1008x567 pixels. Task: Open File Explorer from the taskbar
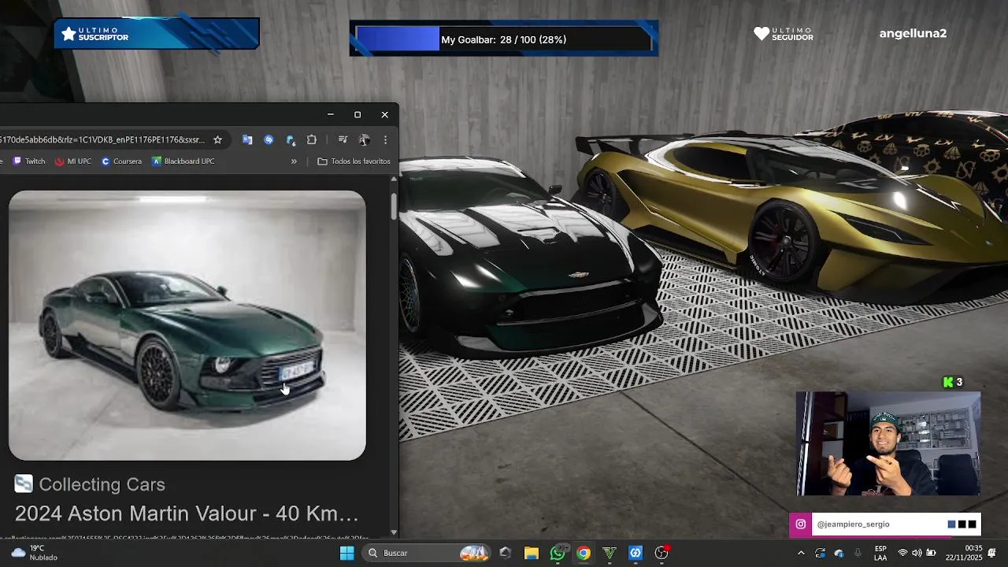click(532, 553)
